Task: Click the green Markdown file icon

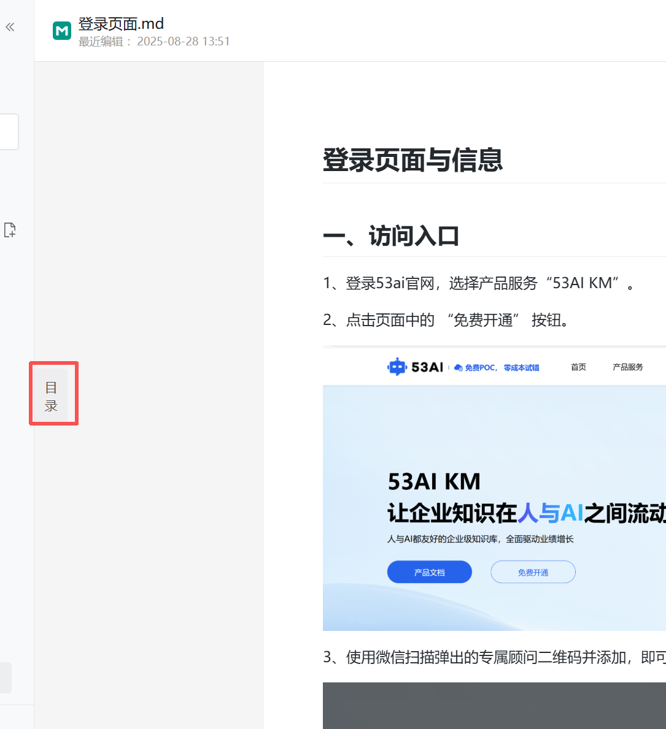Action: pyautogui.click(x=62, y=31)
